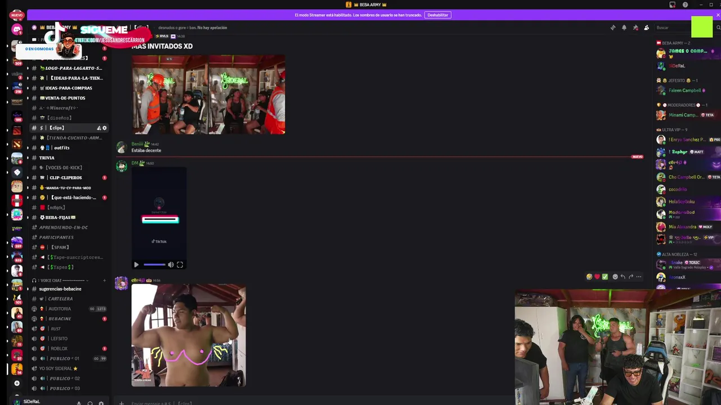Image resolution: width=721 pixels, height=405 pixels.
Task: Open Discord home direct messages icon
Action: (x=17, y=29)
